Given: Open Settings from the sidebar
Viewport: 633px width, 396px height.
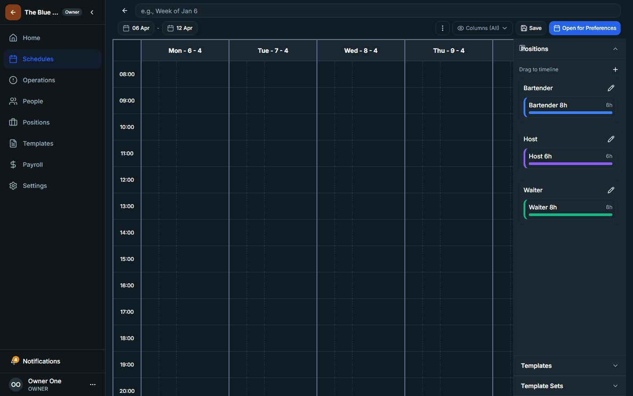Looking at the screenshot, I should (x=52, y=186).
